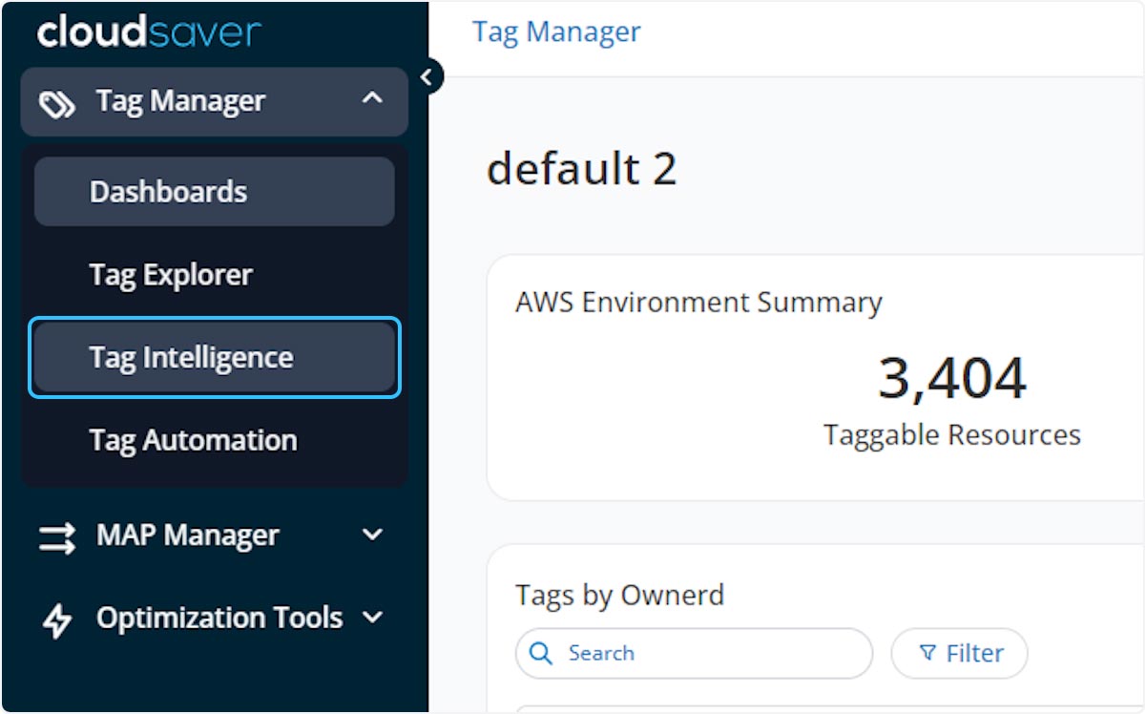The image size is (1145, 714).
Task: Collapse the Tag Manager section chevron
Action: point(372,99)
